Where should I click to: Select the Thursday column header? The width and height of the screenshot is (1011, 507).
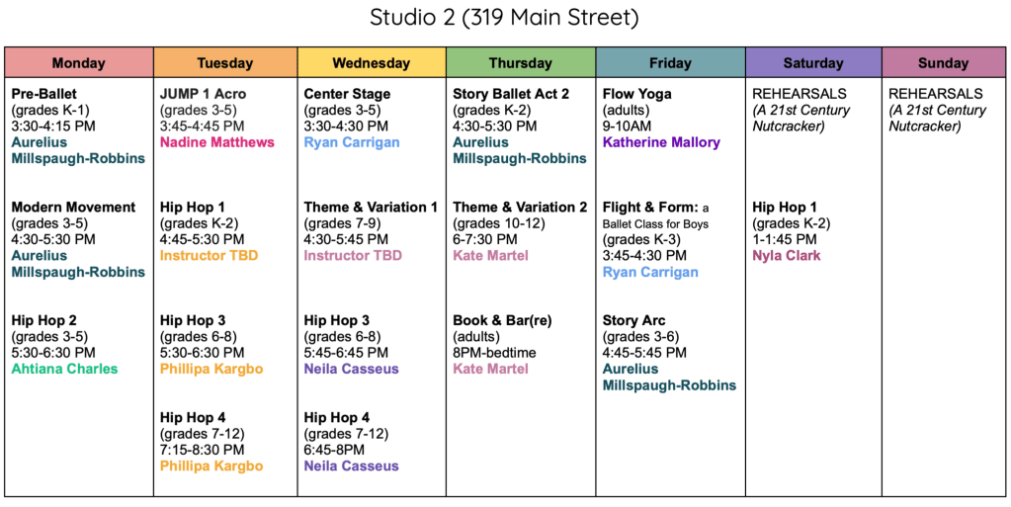(x=521, y=62)
